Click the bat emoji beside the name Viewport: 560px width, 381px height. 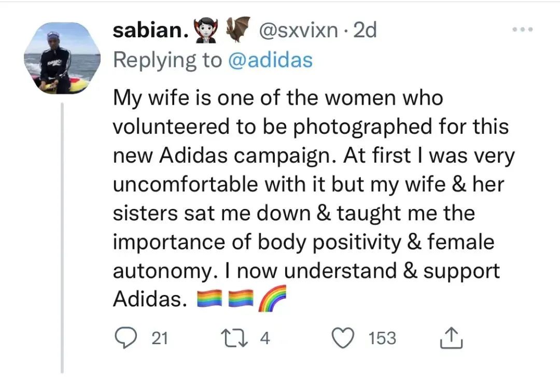238,30
